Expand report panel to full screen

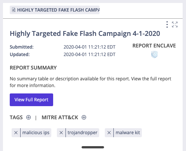point(175,24)
